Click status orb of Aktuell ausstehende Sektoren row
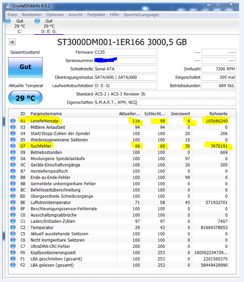This screenshot has width=244, height=282. (x=13, y=234)
